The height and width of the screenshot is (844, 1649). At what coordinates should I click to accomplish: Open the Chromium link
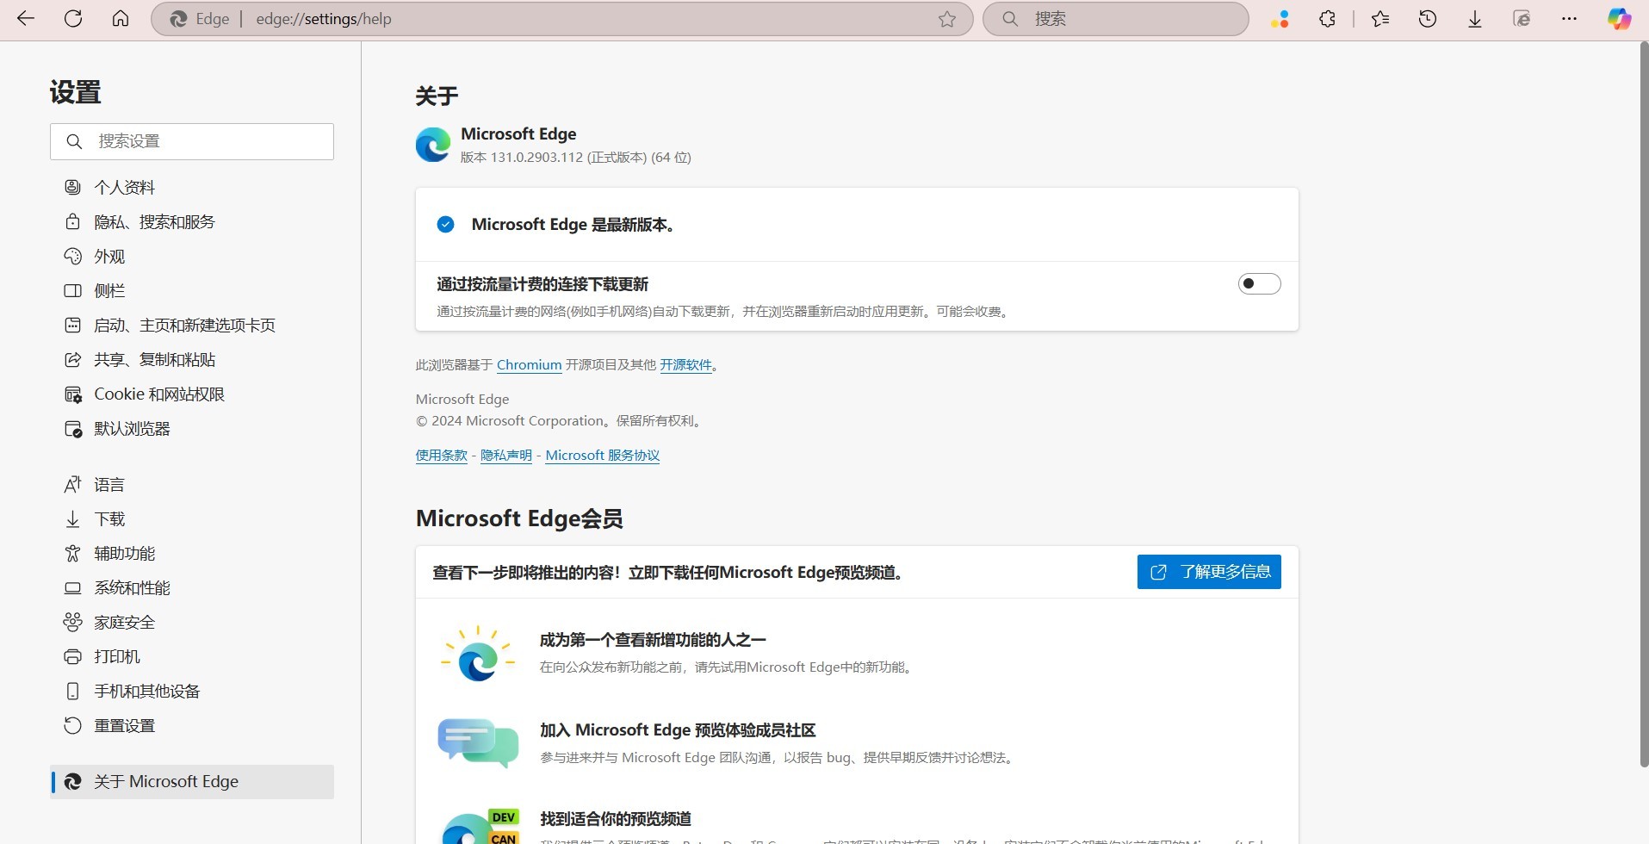pos(529,364)
